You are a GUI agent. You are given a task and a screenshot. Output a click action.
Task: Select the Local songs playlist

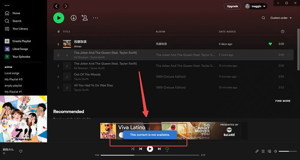click(12, 73)
